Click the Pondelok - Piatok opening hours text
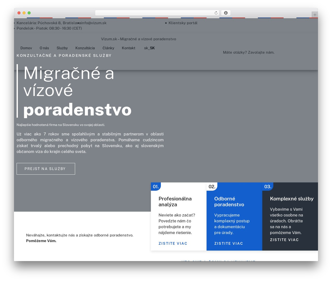The width and height of the screenshot is (332, 281). click(49, 28)
